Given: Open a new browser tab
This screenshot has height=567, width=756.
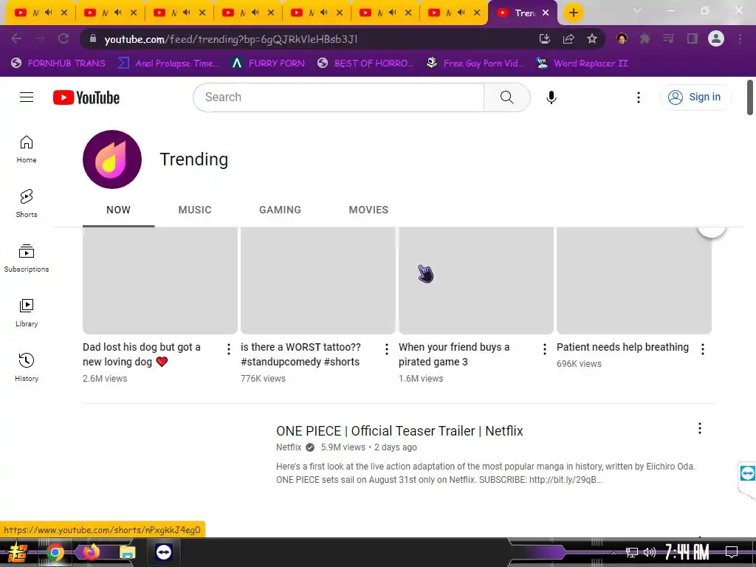Looking at the screenshot, I should pos(573,13).
